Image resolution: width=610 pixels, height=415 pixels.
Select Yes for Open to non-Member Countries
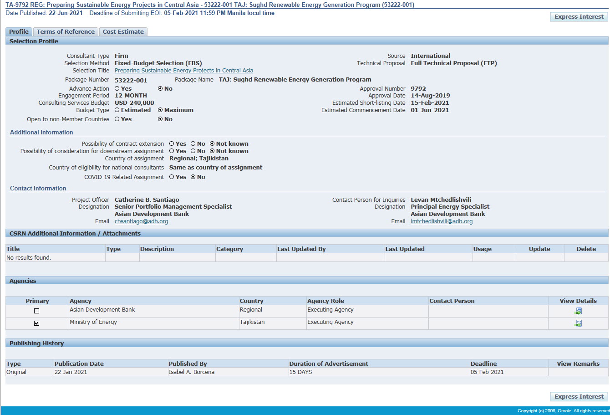(x=117, y=119)
